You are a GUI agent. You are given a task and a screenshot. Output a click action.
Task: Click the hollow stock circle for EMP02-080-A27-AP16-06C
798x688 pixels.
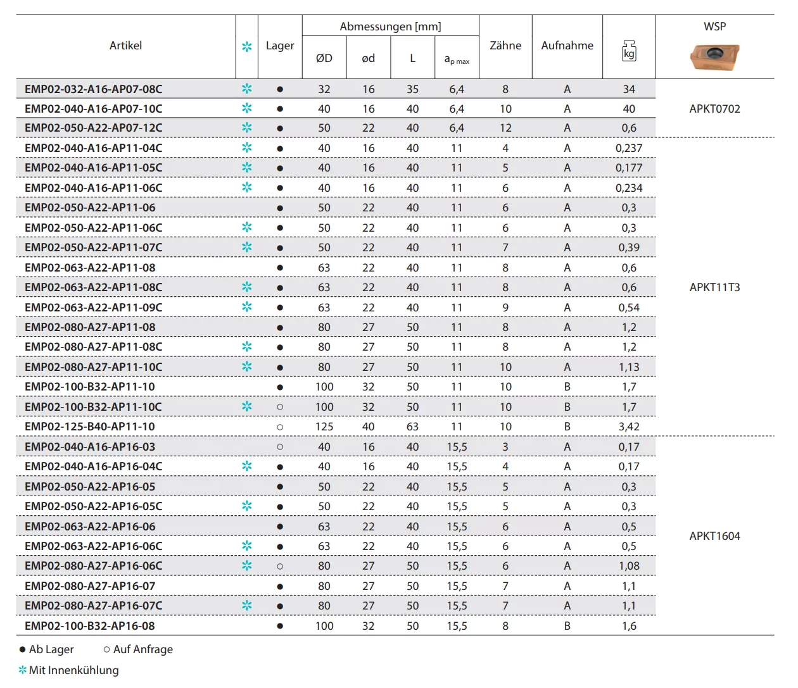tap(280, 566)
